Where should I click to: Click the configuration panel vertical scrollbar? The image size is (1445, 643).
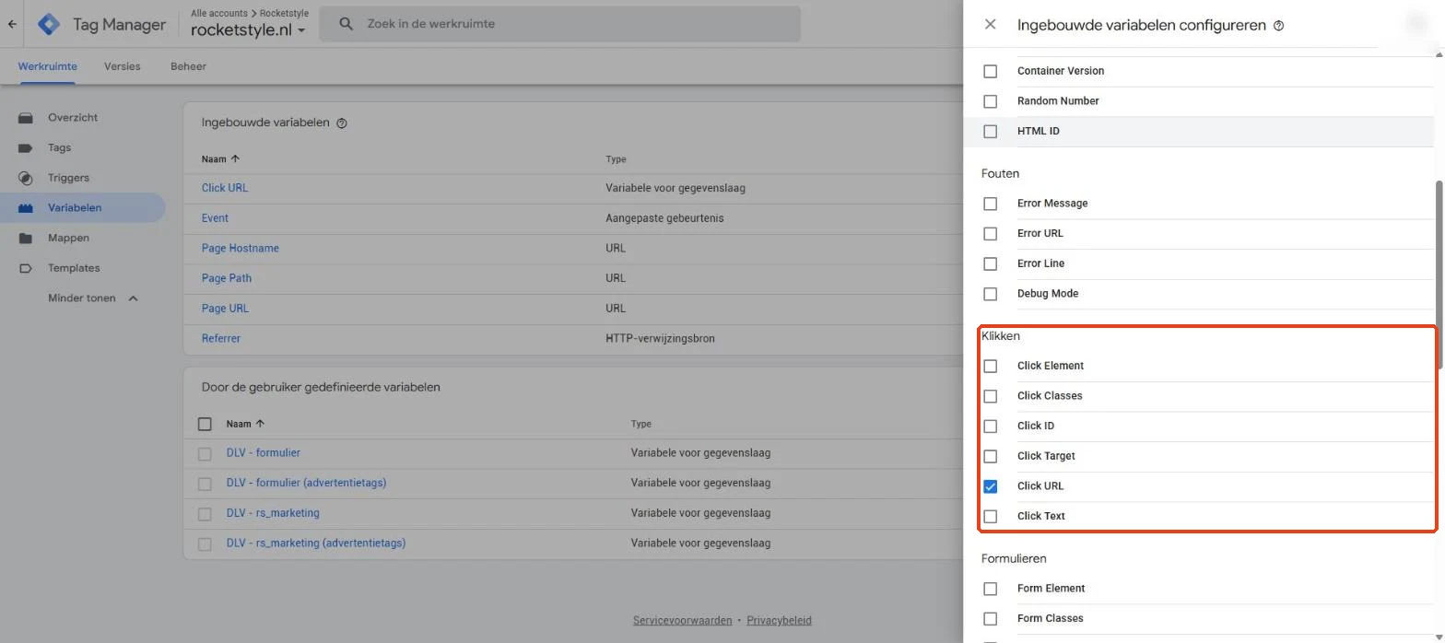[x=1439, y=276]
